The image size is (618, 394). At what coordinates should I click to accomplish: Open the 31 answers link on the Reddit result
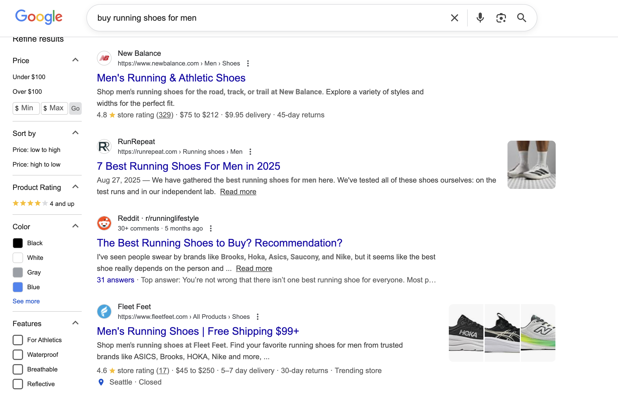(115, 280)
